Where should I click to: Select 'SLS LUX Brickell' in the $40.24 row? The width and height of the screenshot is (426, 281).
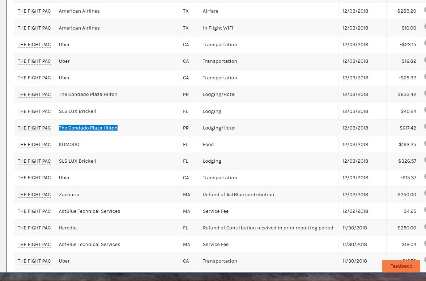[x=77, y=111]
